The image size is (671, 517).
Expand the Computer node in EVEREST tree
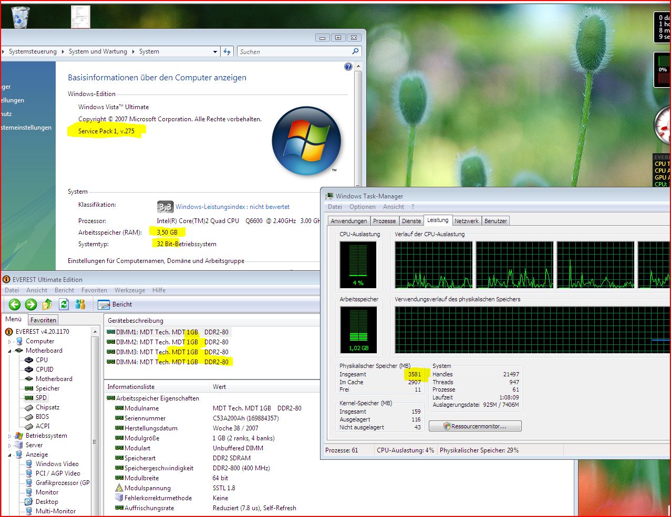tap(9, 342)
